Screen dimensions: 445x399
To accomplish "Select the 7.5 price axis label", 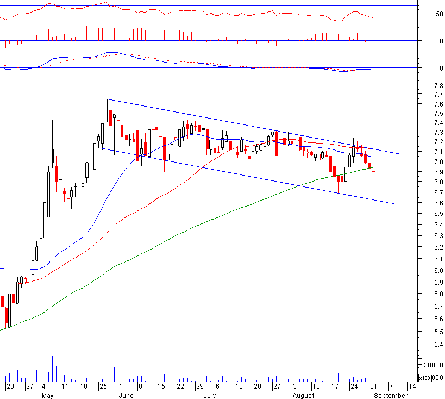I will click(x=438, y=113).
